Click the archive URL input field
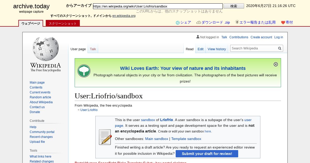The image size is (310, 163). [x=158, y=6]
